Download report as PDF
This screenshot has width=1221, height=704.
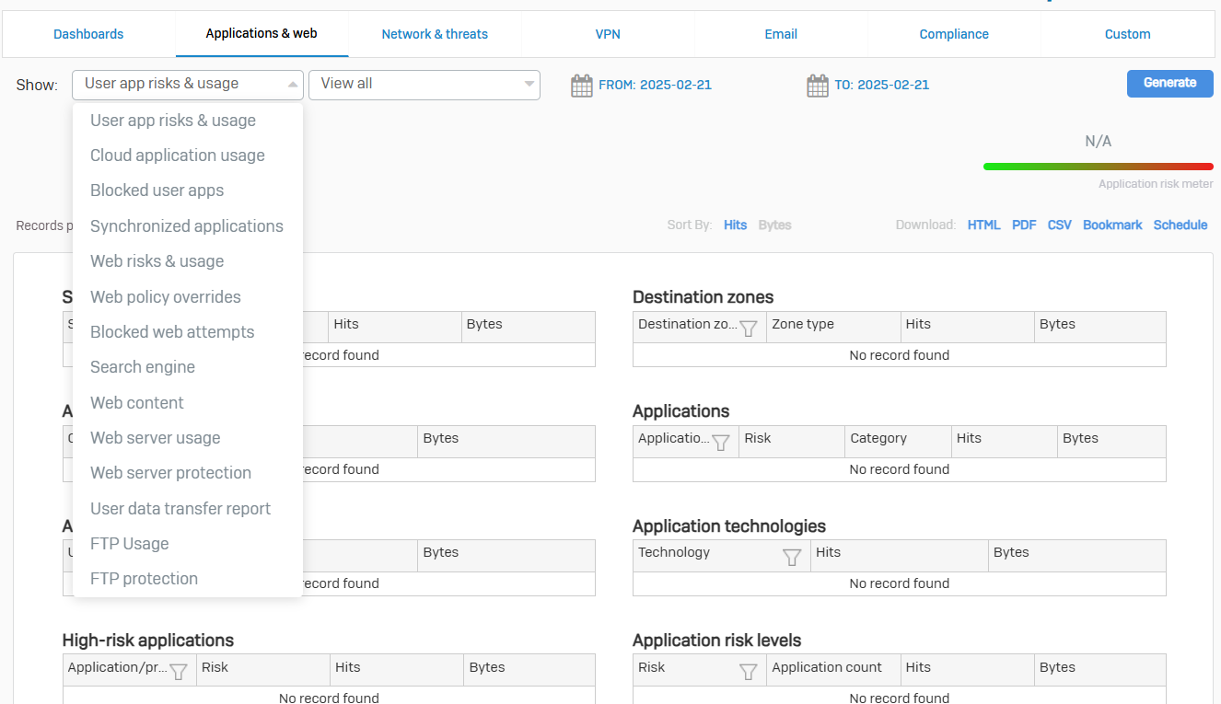[1024, 225]
